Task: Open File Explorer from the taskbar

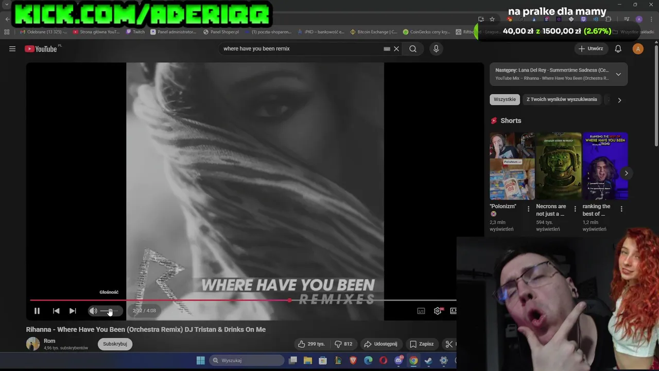Action: [x=307, y=360]
